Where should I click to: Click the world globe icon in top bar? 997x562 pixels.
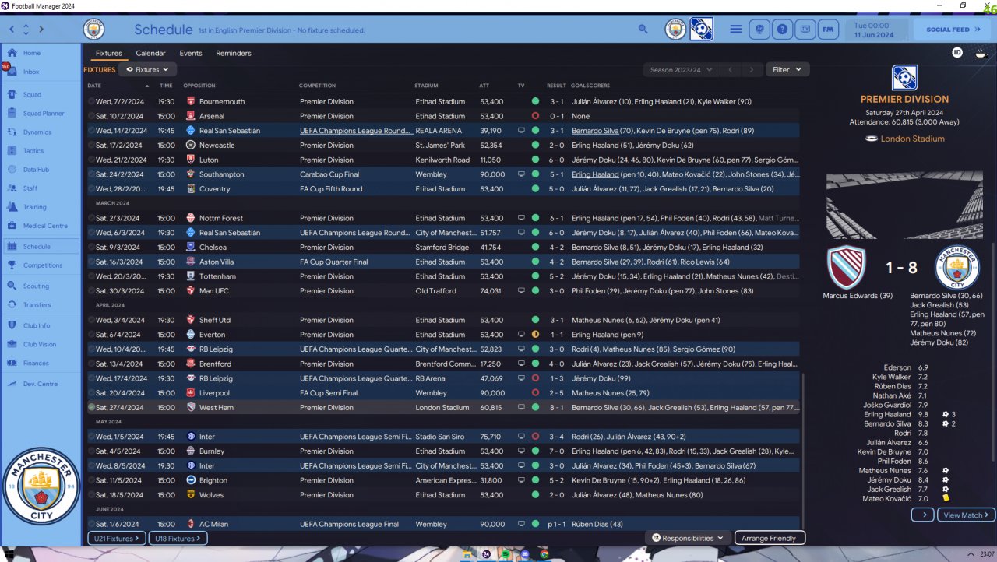point(759,30)
